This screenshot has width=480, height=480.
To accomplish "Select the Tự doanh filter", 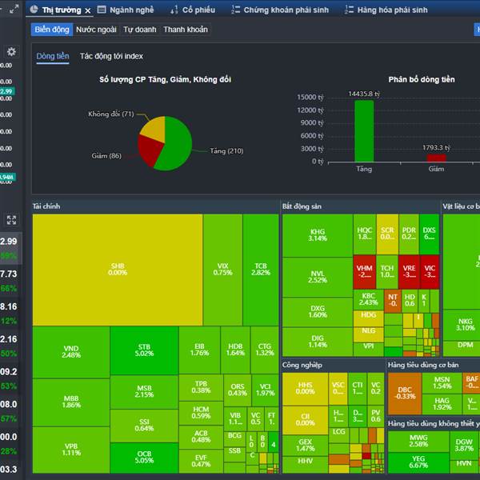I will [139, 30].
